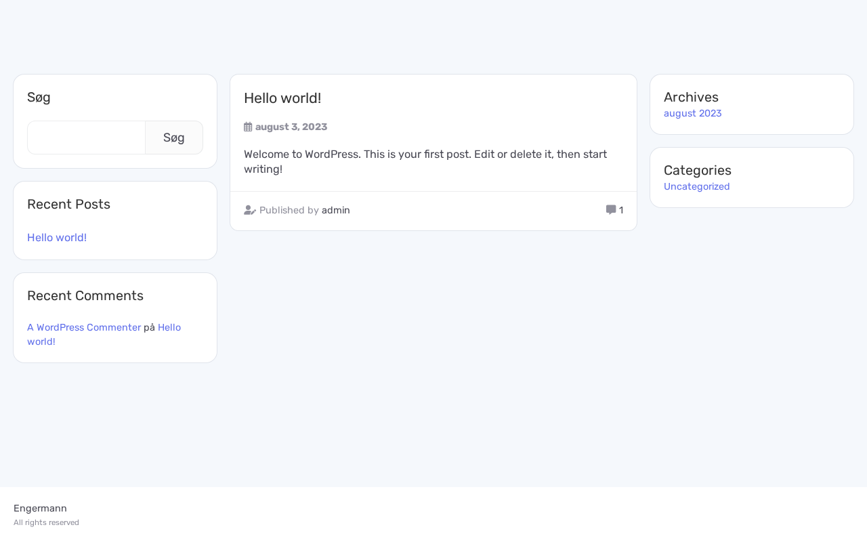This screenshot has width=867, height=542.
Task: Click the comment count number 1
Action: pos(621,210)
